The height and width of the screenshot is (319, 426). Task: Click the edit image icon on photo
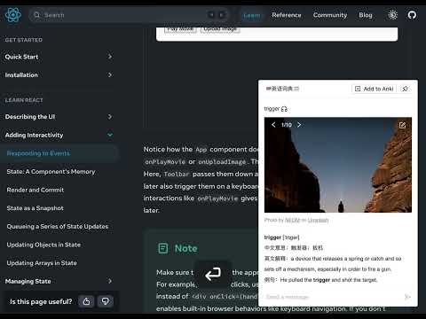pyautogui.click(x=402, y=125)
